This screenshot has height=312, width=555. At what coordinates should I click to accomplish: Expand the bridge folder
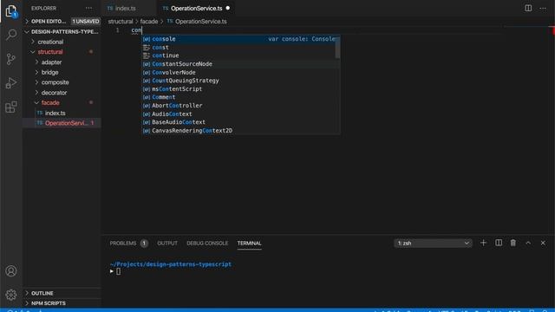coord(62,72)
